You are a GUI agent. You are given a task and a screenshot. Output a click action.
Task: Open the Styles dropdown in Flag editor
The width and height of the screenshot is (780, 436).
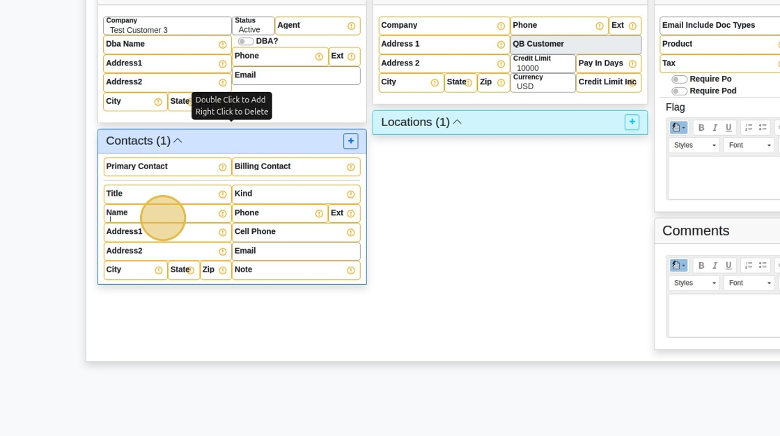coord(694,145)
